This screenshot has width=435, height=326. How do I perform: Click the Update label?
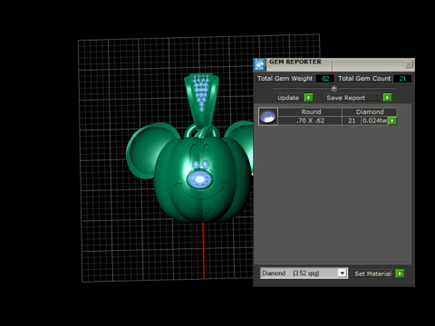[x=288, y=98]
